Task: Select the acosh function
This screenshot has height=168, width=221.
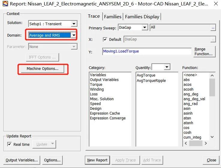Action: tap(188, 89)
